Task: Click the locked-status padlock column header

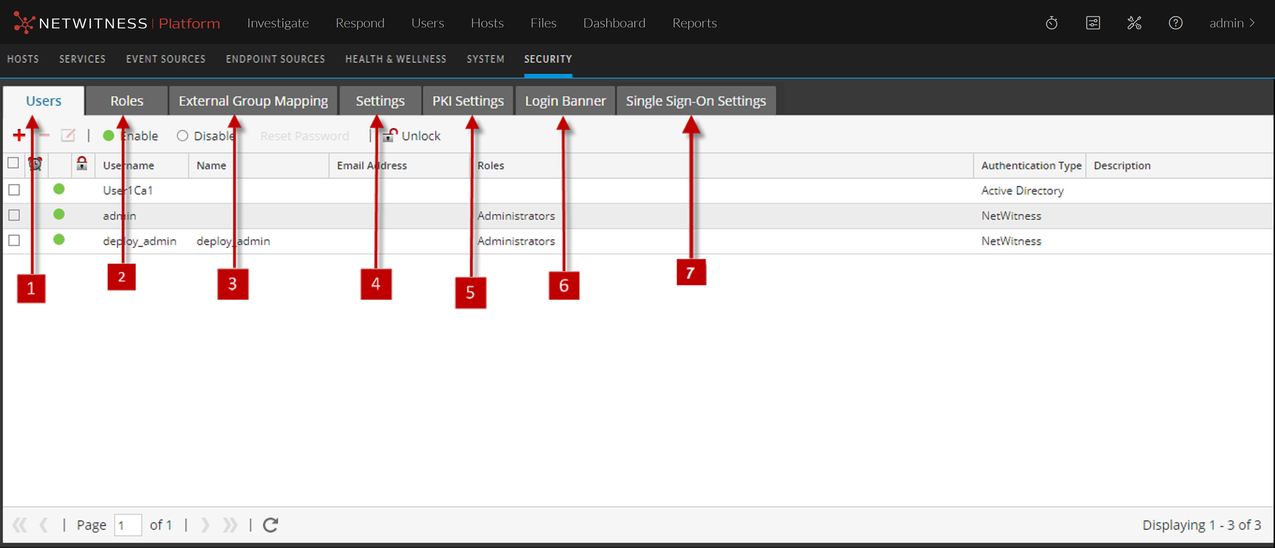Action: 82,164
